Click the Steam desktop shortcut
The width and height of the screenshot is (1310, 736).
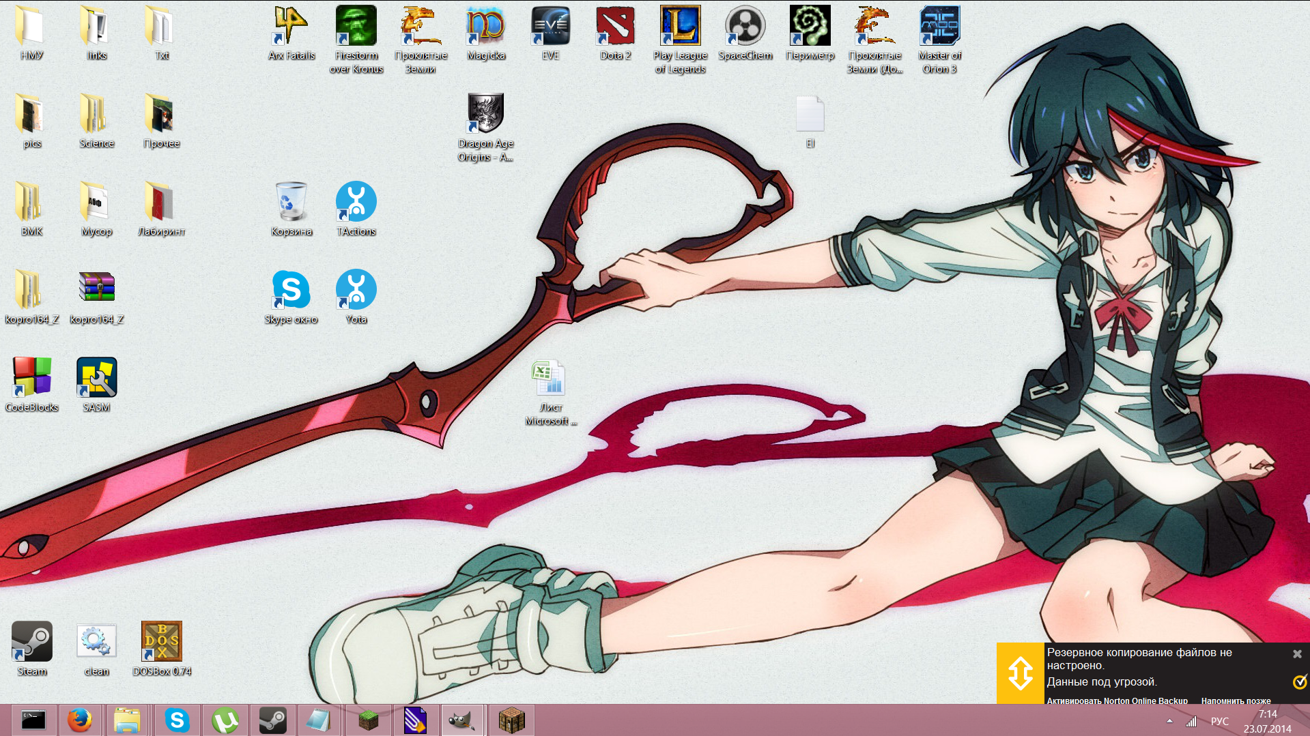[31, 649]
